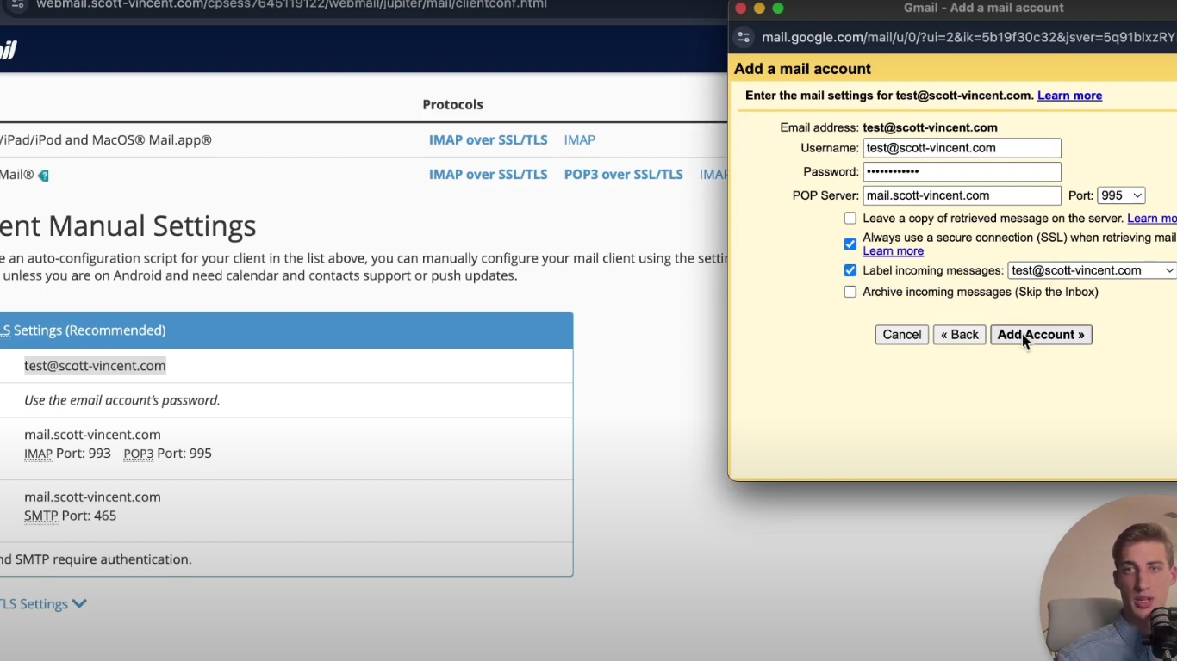The image size is (1177, 661).
Task: Check Archive incoming messages (Skip the Inbox)
Action: [850, 292]
